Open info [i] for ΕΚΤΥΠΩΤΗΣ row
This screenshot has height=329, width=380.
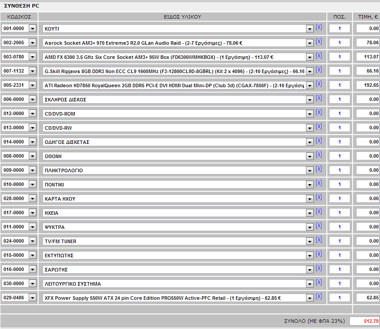[319, 254]
